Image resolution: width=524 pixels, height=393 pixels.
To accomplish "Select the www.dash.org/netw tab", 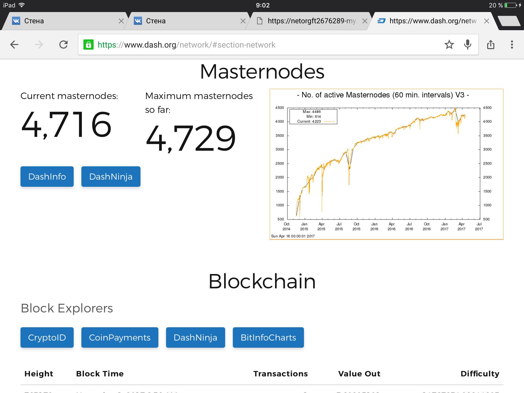I will [432, 21].
